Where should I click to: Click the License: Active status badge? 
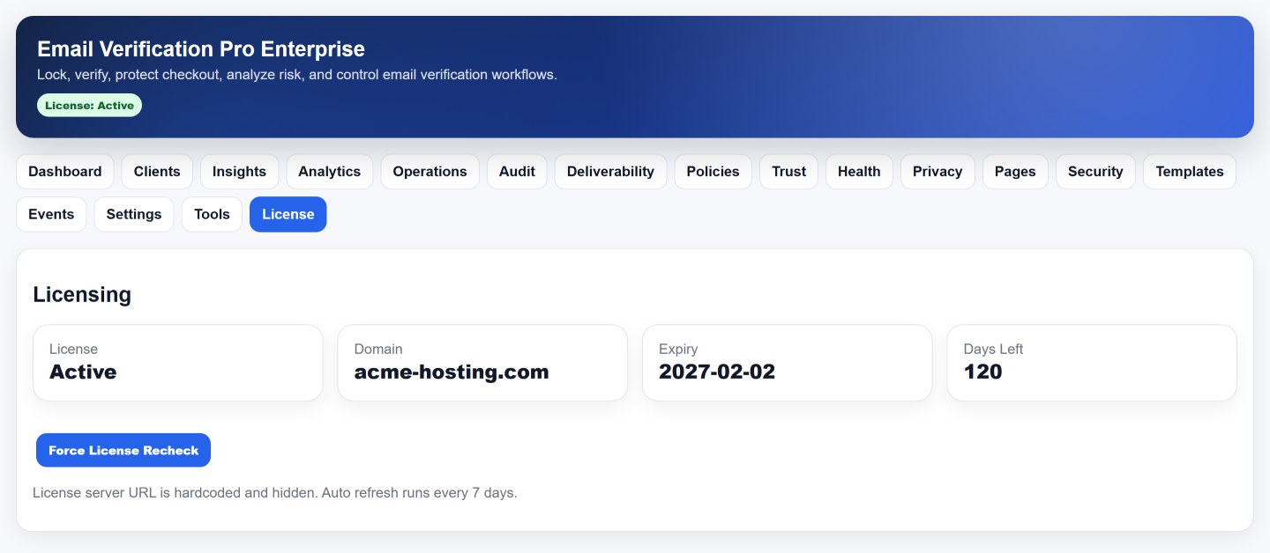[x=89, y=106]
